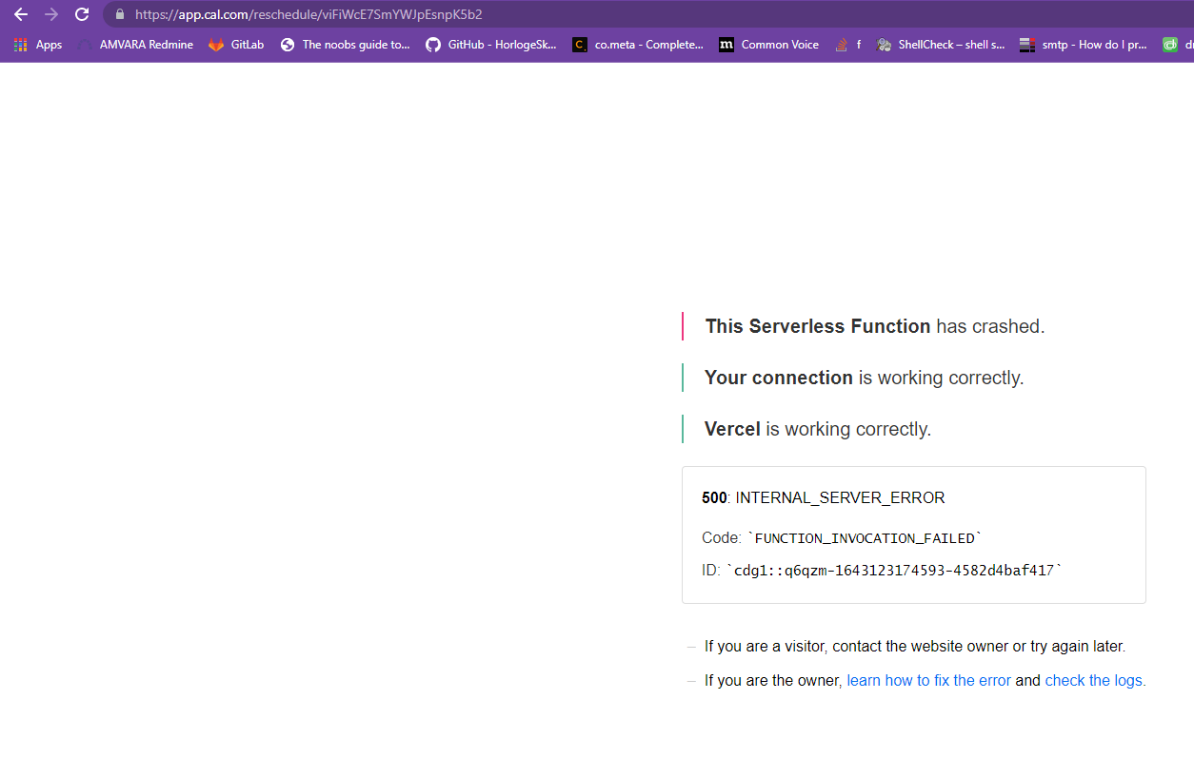1194x777 pixels.
Task: Open the Common Voice bookmark
Action: [769, 45]
